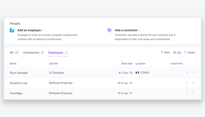Click clock icon beside 2 Dec '20
This screenshot has height=117, width=205.
(x=119, y=73)
